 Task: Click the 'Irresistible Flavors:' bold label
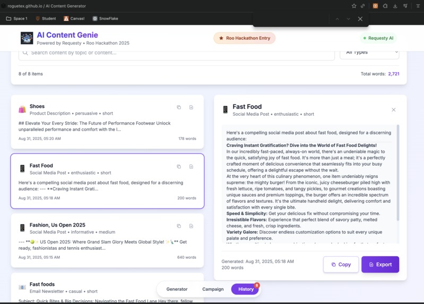click(x=247, y=220)
